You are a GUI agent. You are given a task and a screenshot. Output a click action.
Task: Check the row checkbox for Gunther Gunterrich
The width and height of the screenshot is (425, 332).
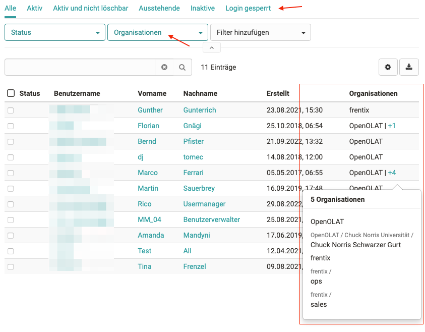[11, 110]
